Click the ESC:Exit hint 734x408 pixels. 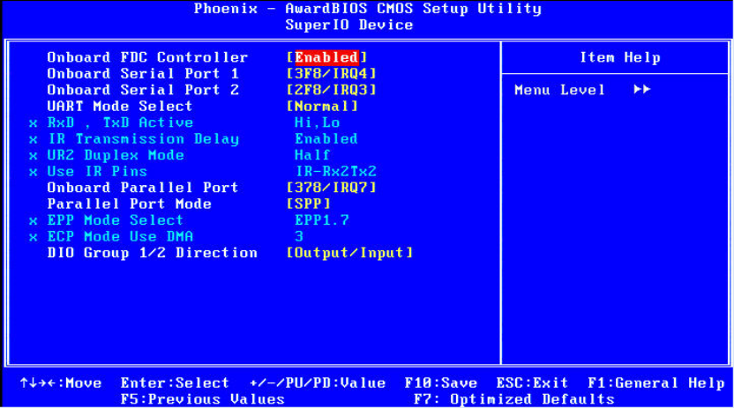coord(532,383)
